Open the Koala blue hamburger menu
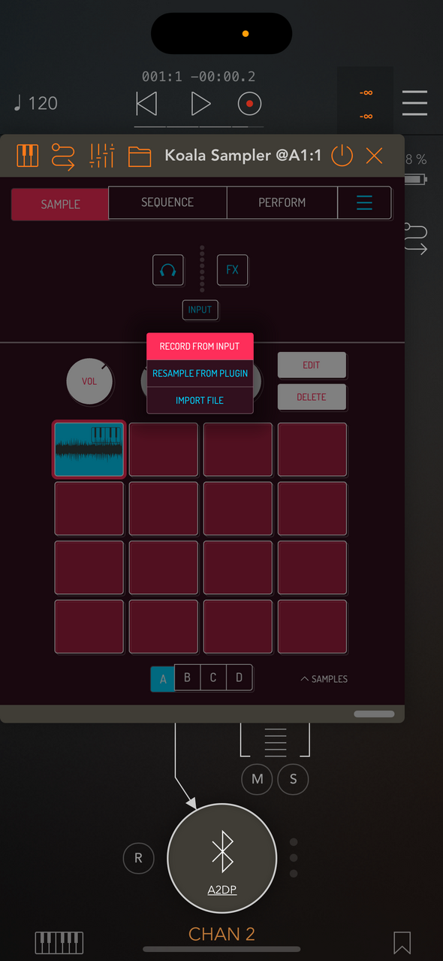This screenshot has width=443, height=961. (364, 202)
